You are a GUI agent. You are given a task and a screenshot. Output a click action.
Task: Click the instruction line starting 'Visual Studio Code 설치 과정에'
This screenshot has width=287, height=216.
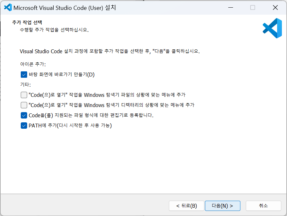(x=110, y=51)
